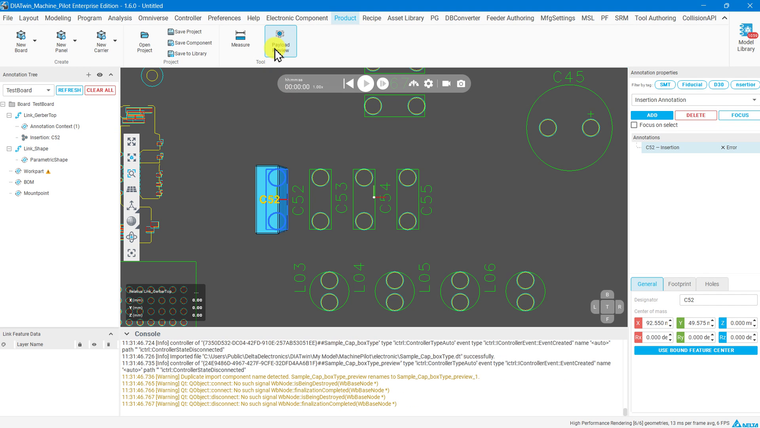Select the Measure tool
The width and height of the screenshot is (760, 428).
240,38
